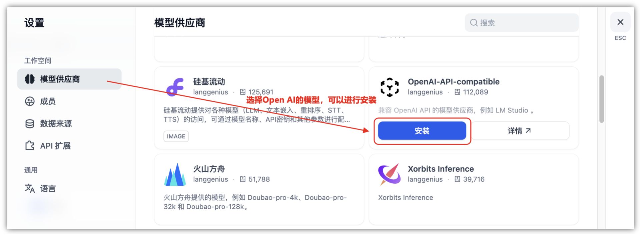Close settings with the X button
641x237 pixels.
pyautogui.click(x=620, y=22)
